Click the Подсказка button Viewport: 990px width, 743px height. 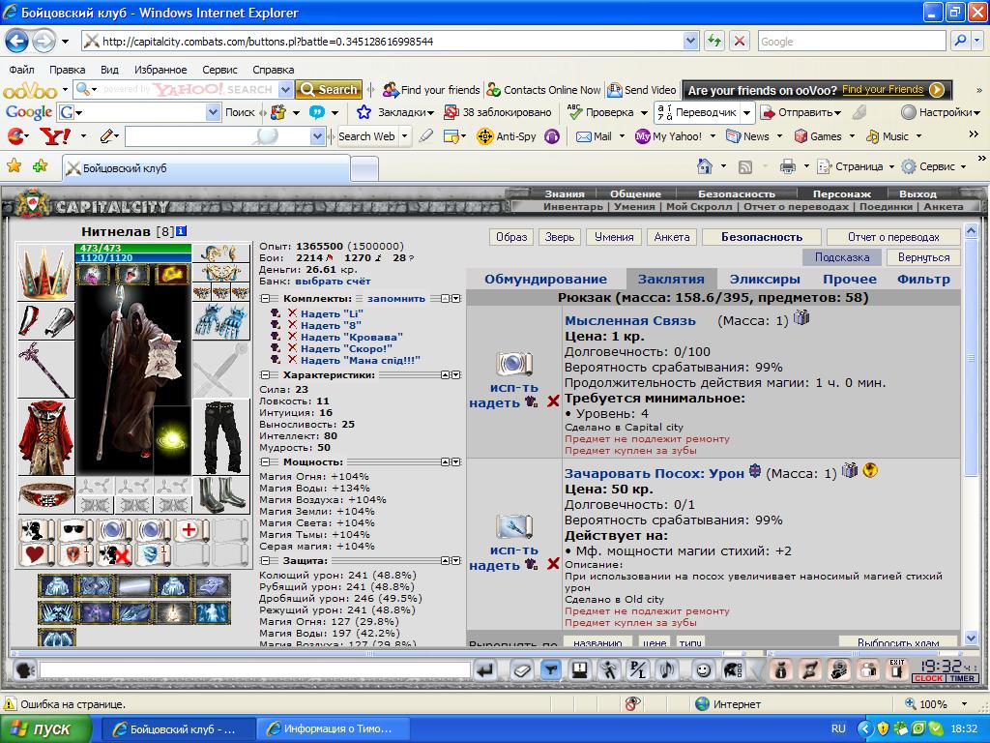842,257
